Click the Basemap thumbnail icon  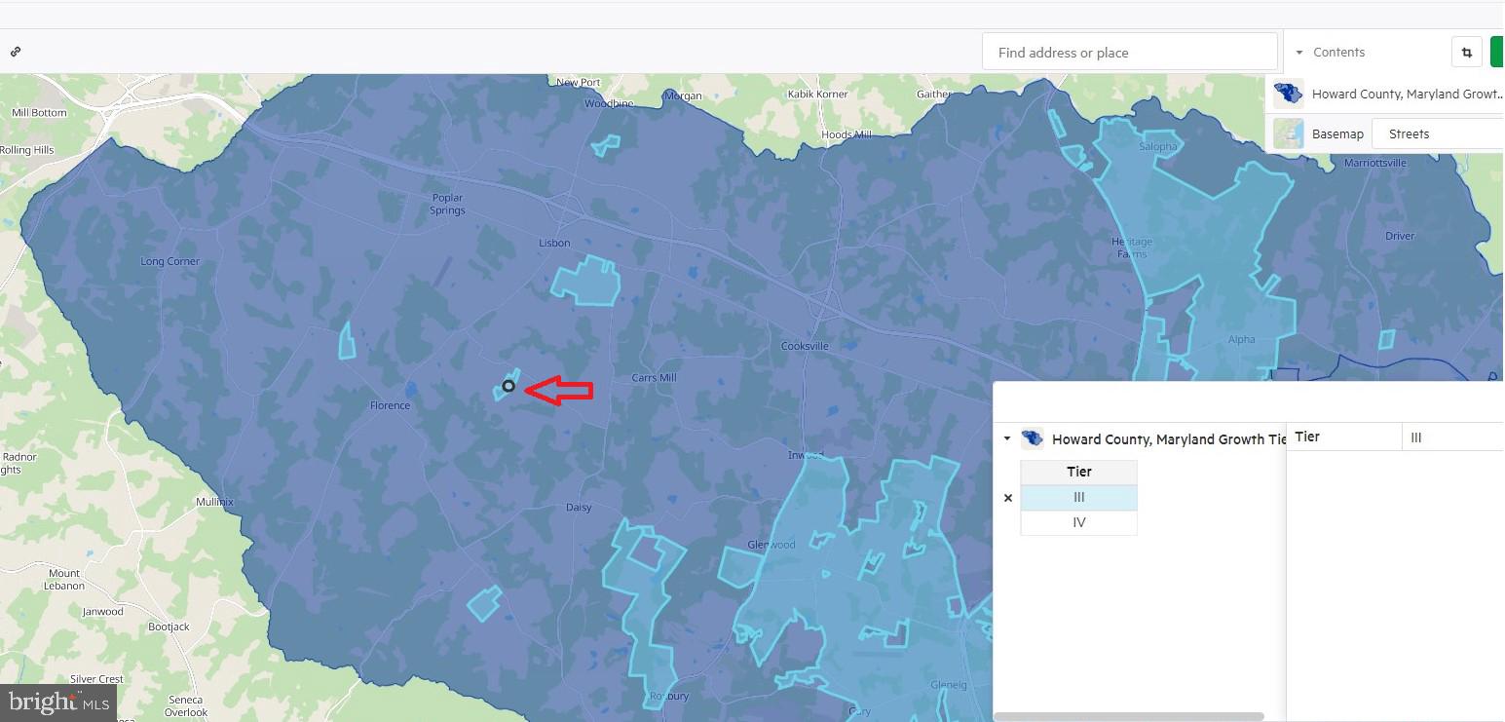click(x=1288, y=133)
